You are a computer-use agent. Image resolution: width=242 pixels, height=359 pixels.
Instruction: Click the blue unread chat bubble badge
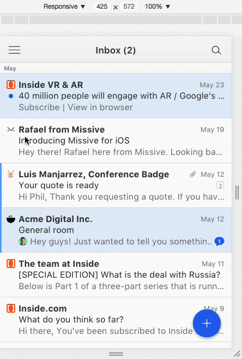[x=219, y=241]
